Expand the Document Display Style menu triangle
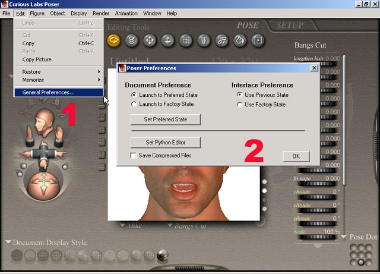The width and height of the screenshot is (380, 274). click(x=8, y=242)
